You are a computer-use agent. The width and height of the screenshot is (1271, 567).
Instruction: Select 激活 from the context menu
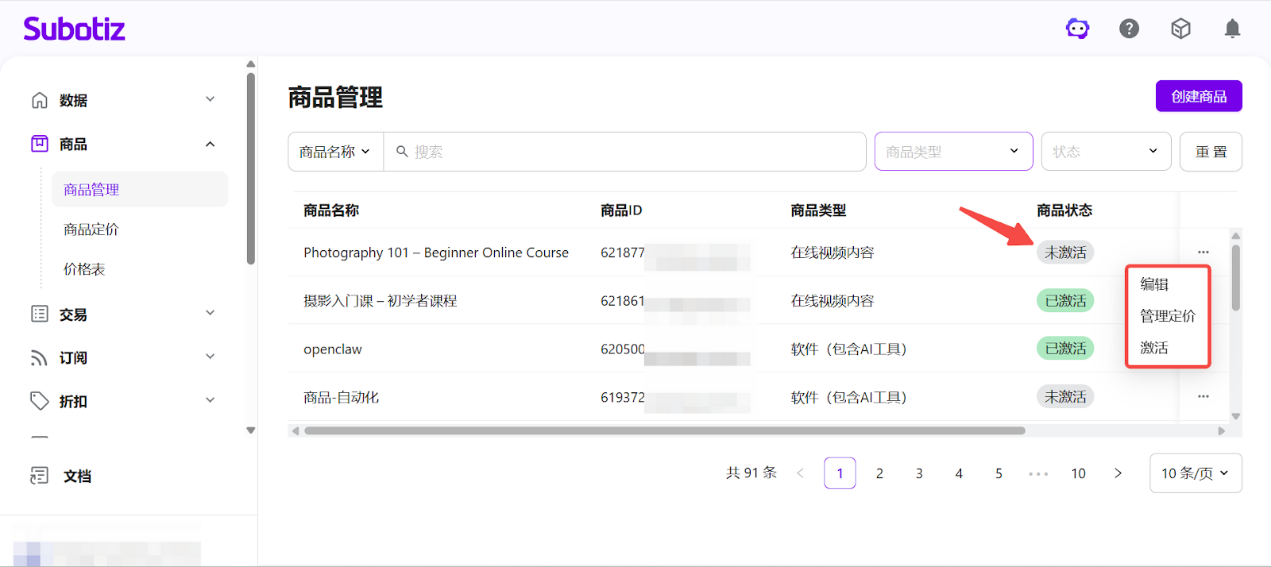[1154, 348]
